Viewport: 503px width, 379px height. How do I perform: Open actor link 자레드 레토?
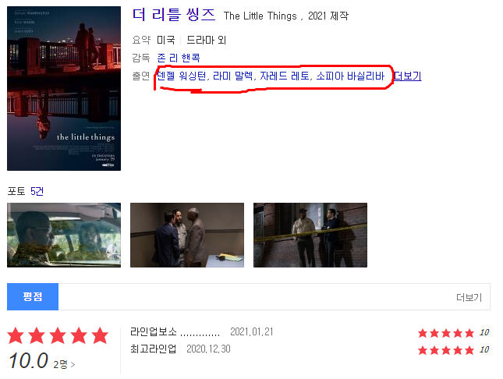coord(285,76)
